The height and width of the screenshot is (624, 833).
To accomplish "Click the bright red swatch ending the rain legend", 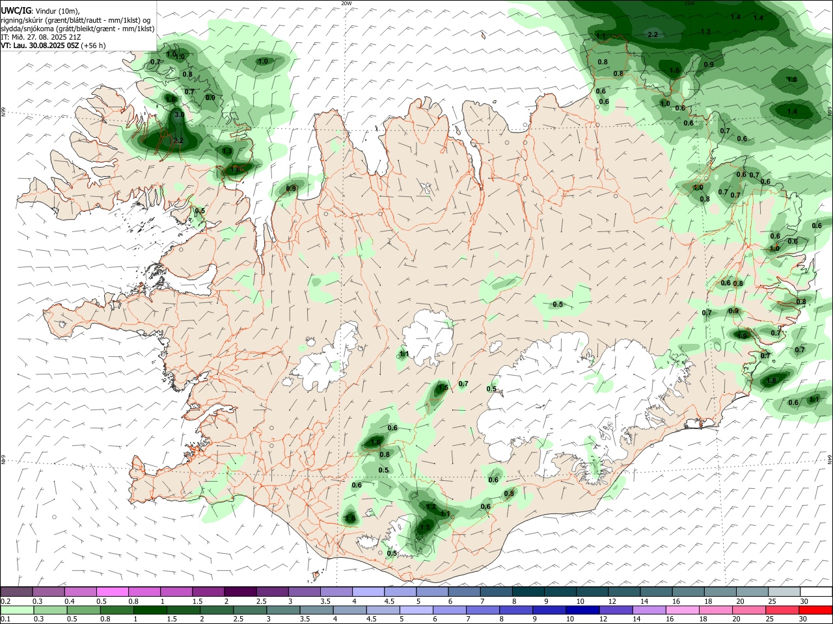I will [815, 610].
